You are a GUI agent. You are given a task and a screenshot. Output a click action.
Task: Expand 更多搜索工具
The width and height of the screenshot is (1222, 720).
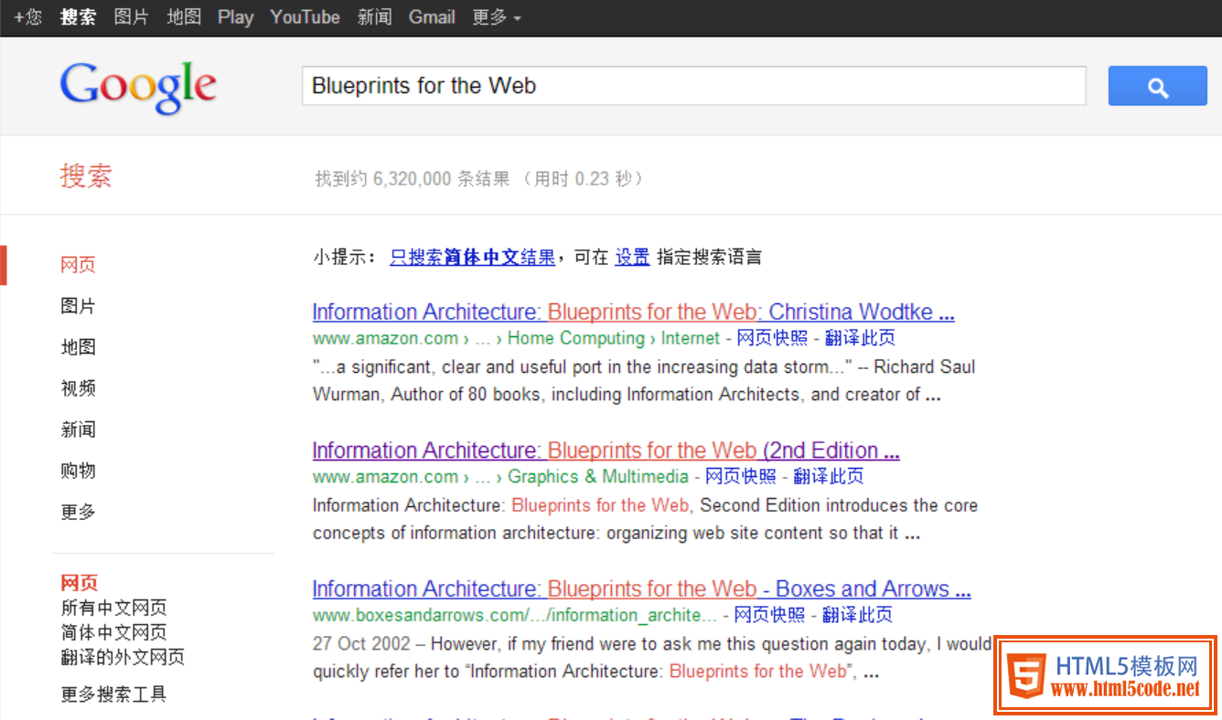(113, 694)
